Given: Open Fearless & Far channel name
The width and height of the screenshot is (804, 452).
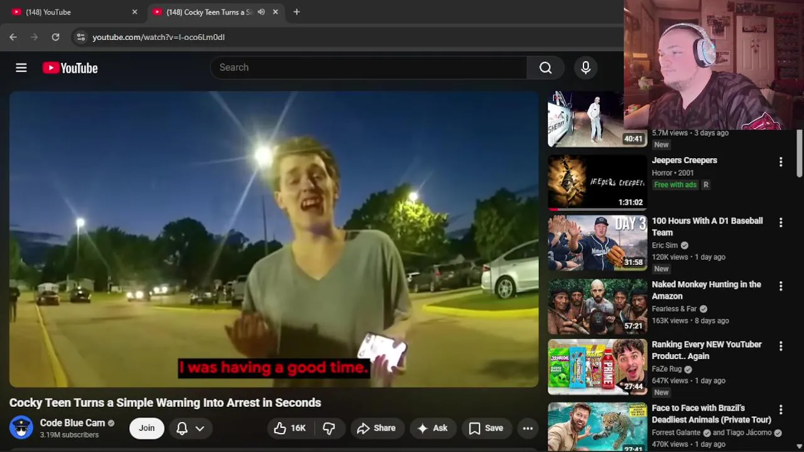Looking at the screenshot, I should (675, 309).
